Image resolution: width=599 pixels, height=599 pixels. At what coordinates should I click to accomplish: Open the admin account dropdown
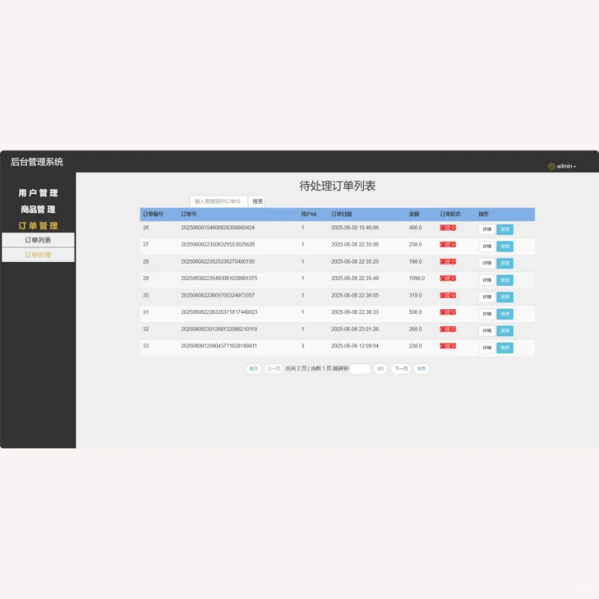[564, 165]
